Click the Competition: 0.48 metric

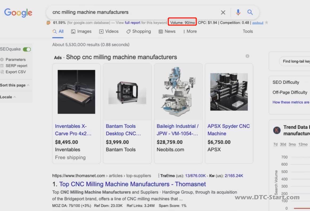pos(234,23)
